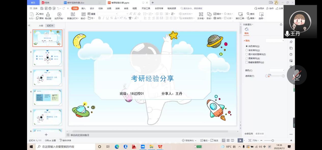
Task: Click the zoom slider handle in status bar
Action: point(273,140)
